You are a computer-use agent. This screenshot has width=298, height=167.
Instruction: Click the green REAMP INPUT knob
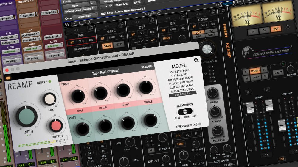click(x=27, y=116)
